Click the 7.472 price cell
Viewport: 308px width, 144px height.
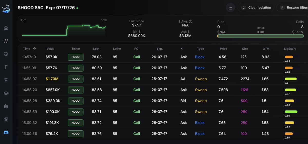pos(224,79)
